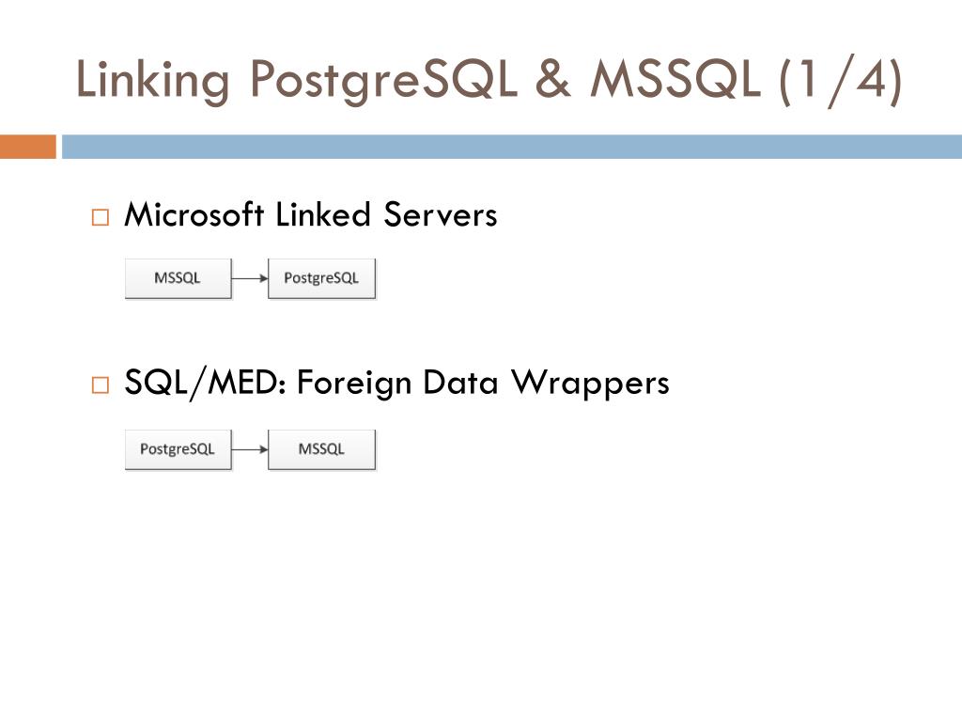This screenshot has height=722, width=962.
Task: Select the 'Microsoft Linked Servers' bullet text
Action: (310, 215)
